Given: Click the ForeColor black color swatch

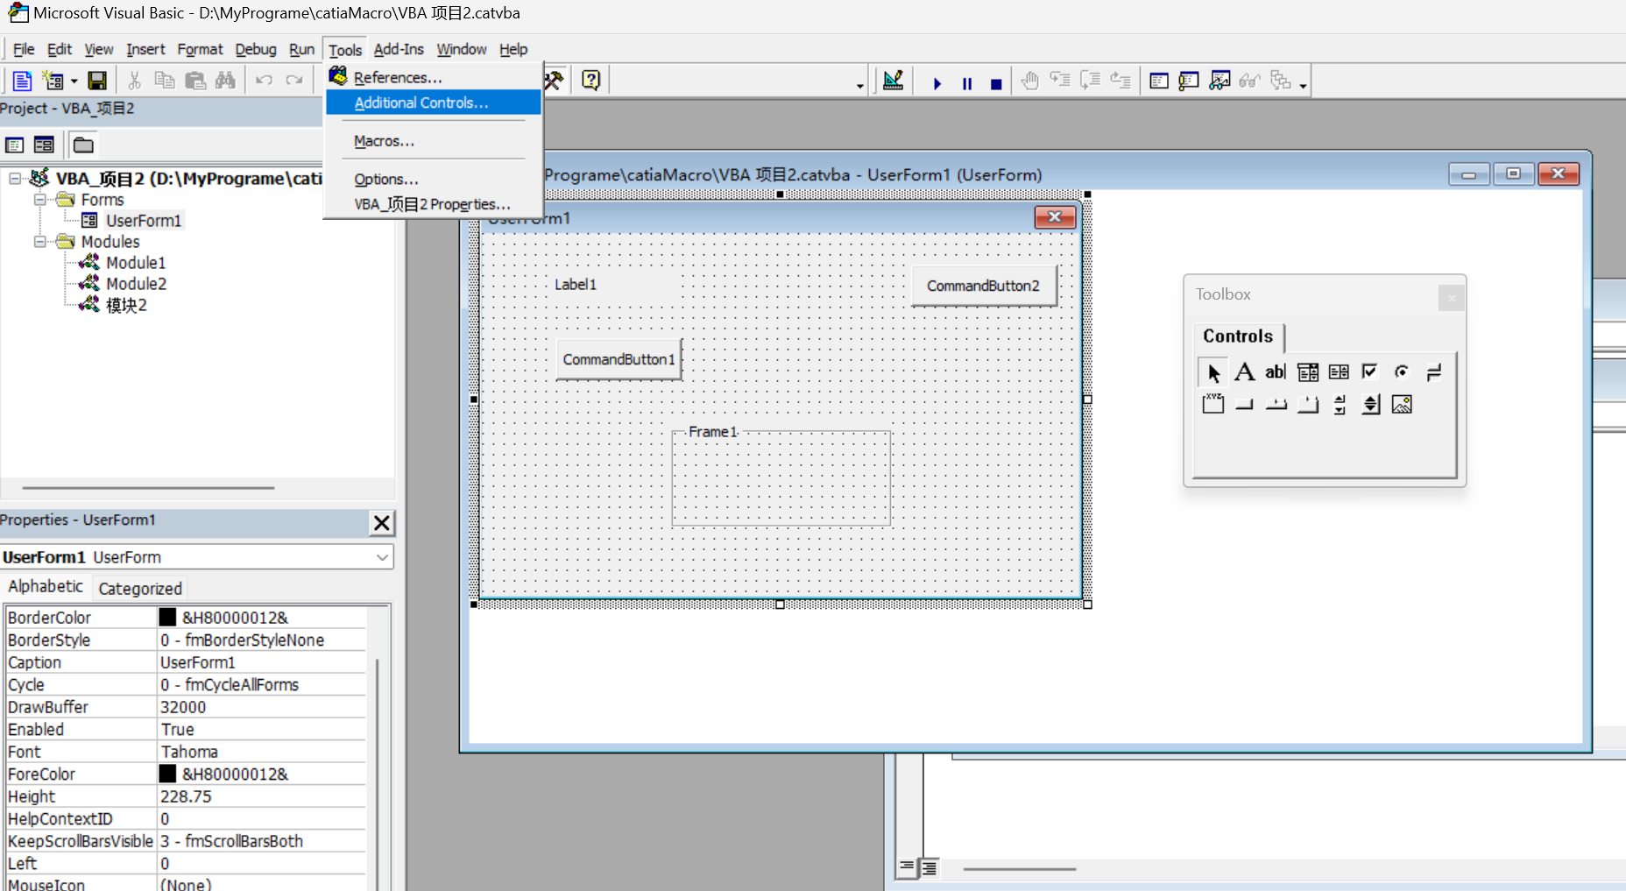Looking at the screenshot, I should tap(167, 774).
